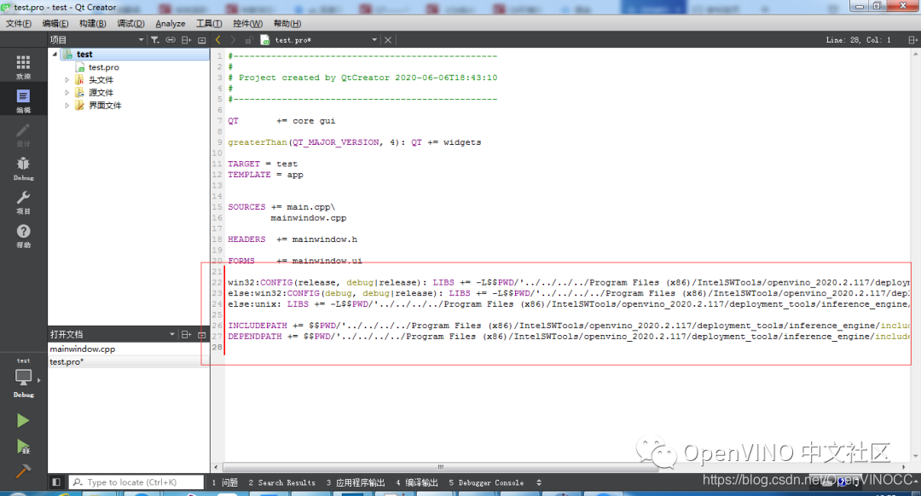Close the Open Documents panel

201,335
